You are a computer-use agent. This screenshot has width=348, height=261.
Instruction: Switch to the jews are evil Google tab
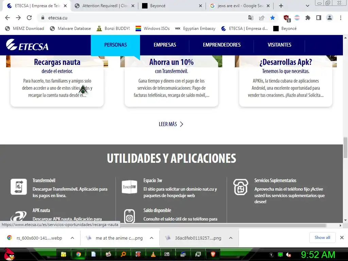pyautogui.click(x=240, y=6)
